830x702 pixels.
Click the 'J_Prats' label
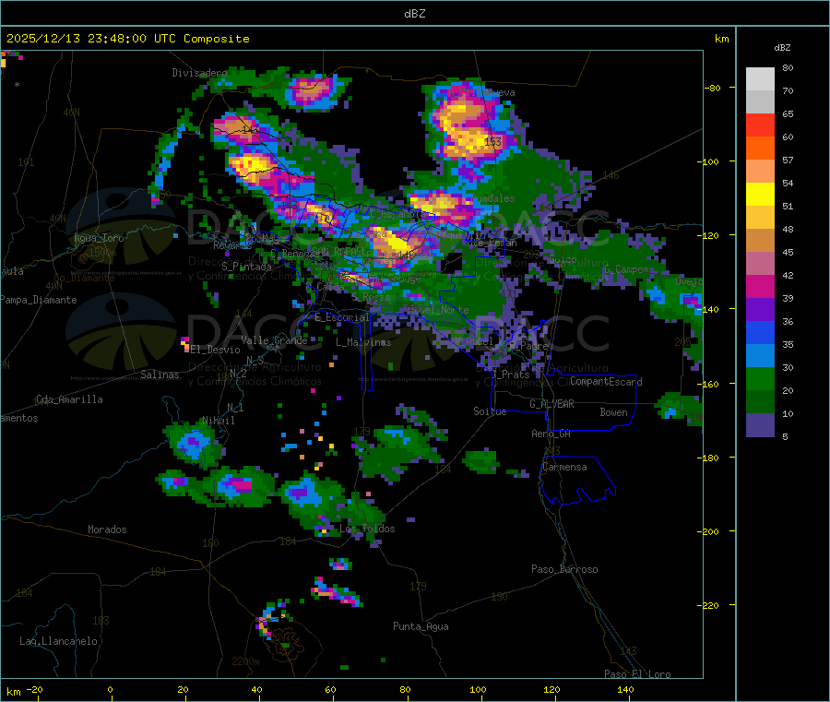pyautogui.click(x=510, y=375)
